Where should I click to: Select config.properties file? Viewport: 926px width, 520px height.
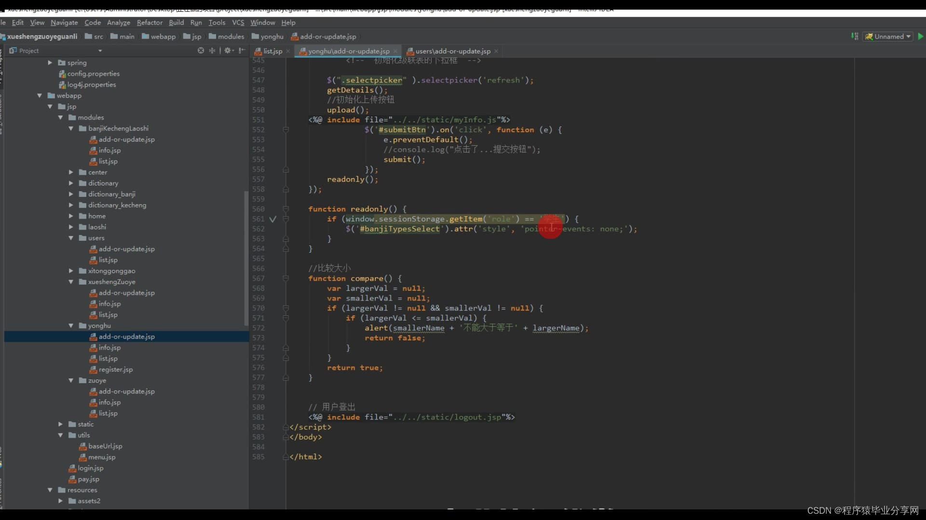tap(89, 74)
